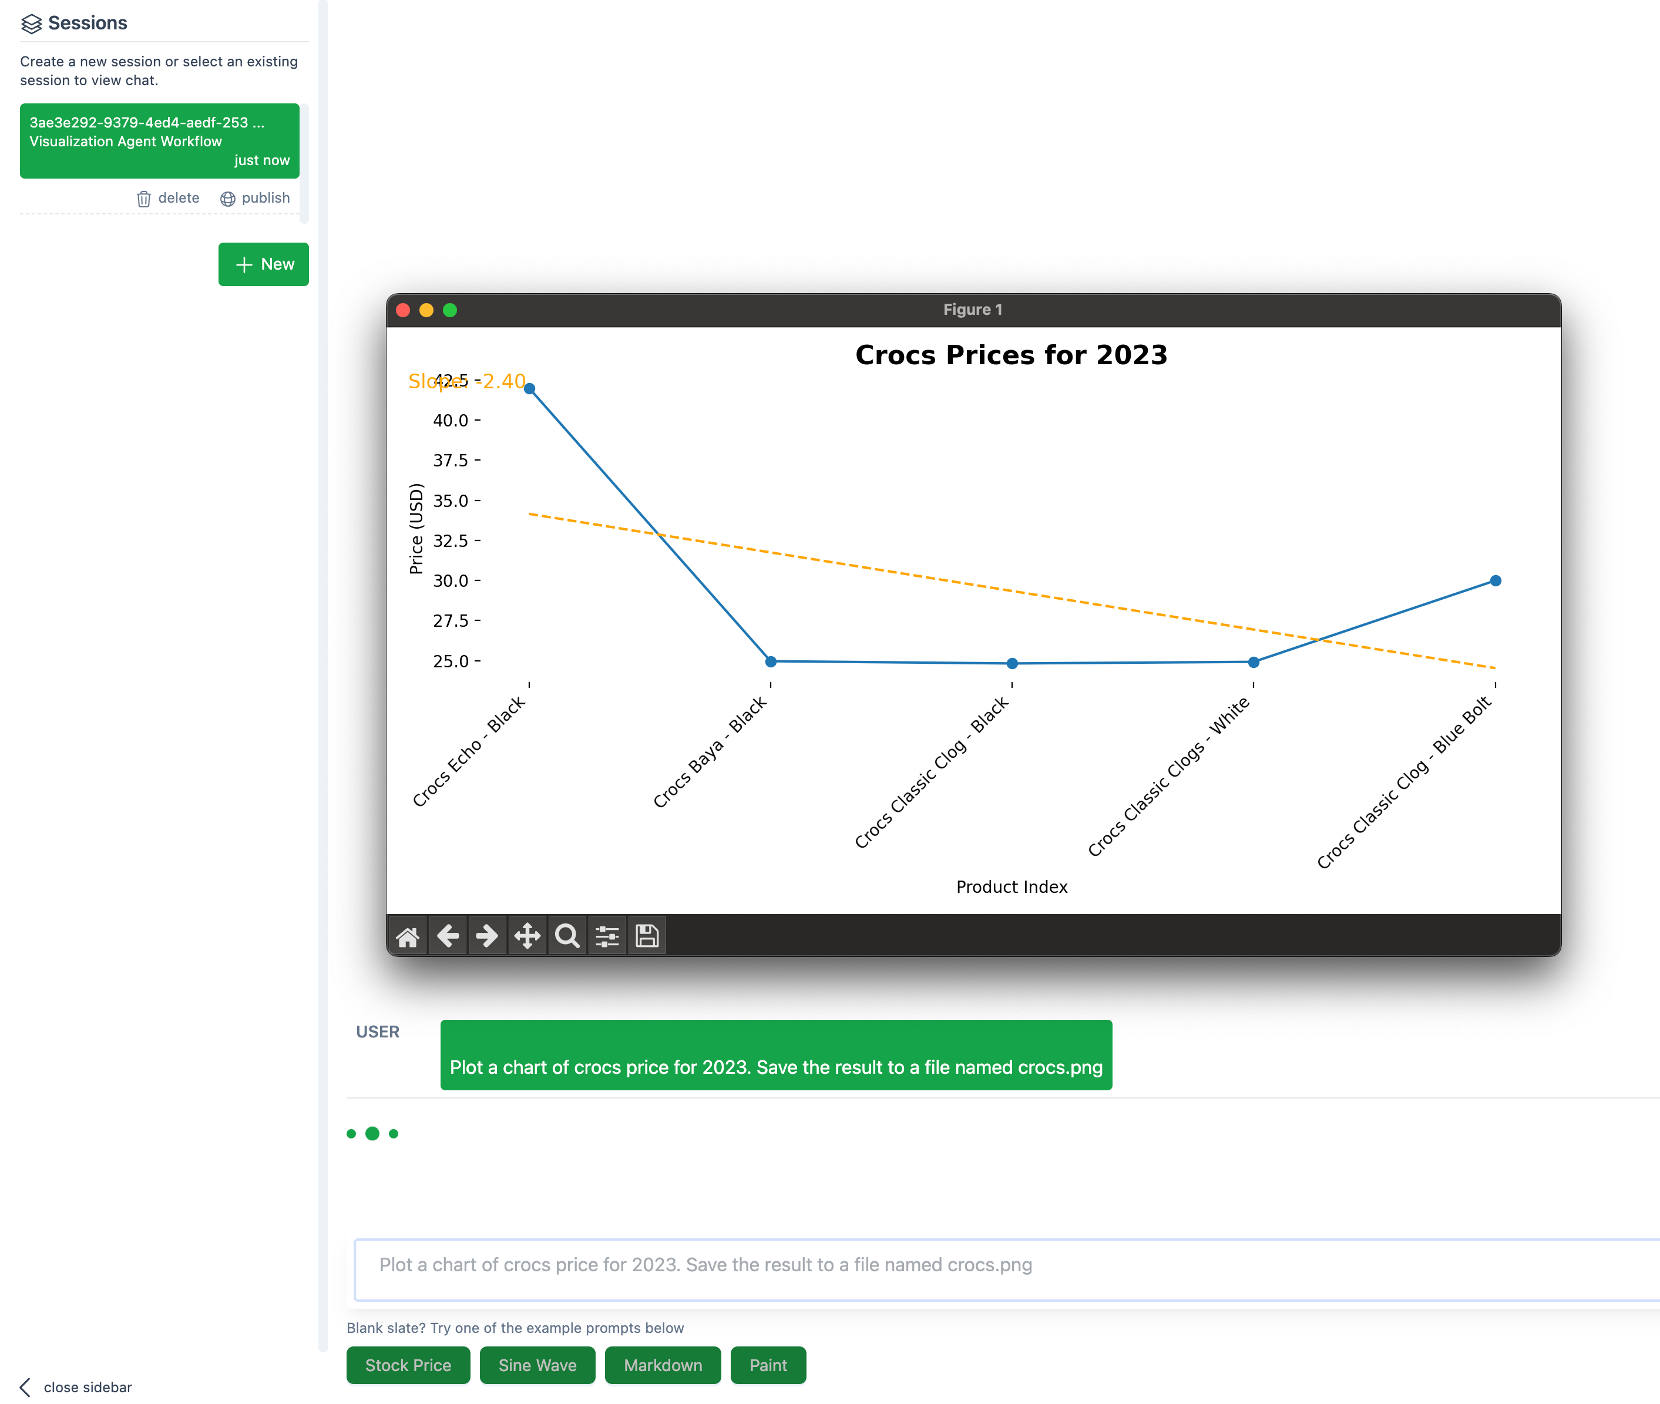Click the chat input field
Screen dimensions: 1660x1404
(1003, 1265)
